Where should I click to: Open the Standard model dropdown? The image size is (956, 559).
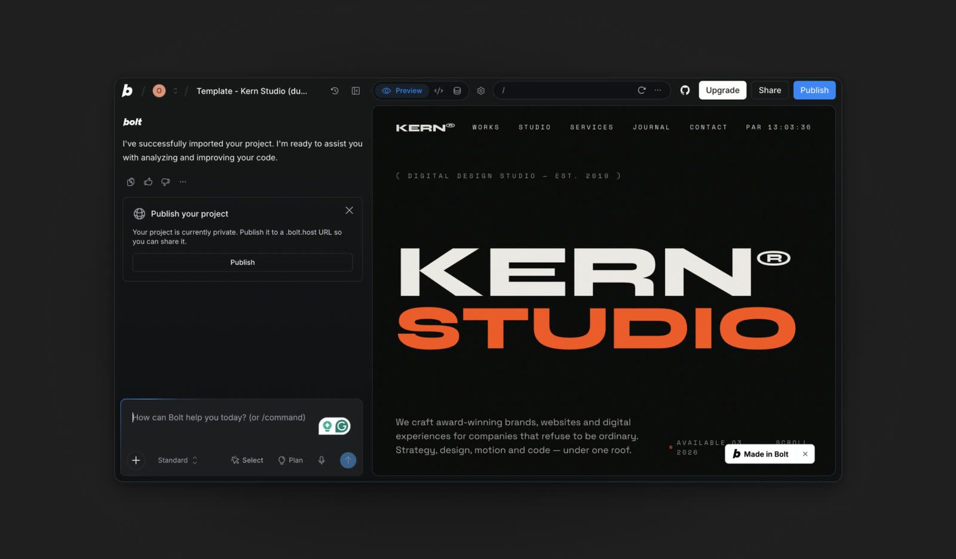(177, 460)
